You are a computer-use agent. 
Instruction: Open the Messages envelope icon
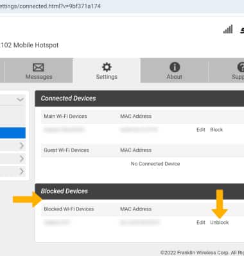pyautogui.click(x=39, y=67)
